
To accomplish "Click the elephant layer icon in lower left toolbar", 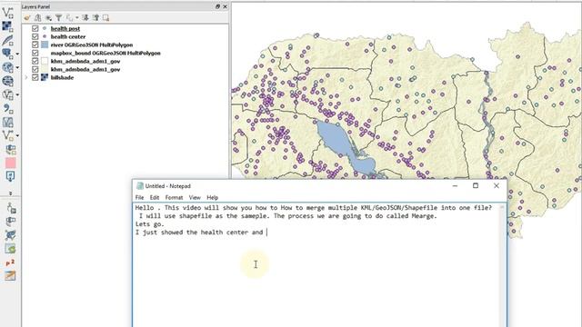I will [x=10, y=222].
